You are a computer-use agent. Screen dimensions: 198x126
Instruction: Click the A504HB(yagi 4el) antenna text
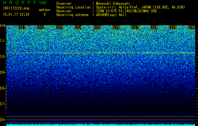pyautogui.click(x=111, y=15)
